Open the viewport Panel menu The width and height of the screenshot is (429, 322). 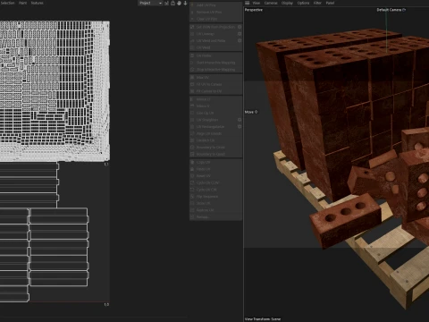(x=330, y=3)
